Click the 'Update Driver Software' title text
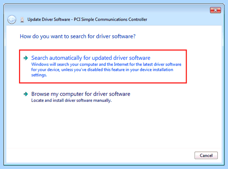228x169 pixels. 49,19
